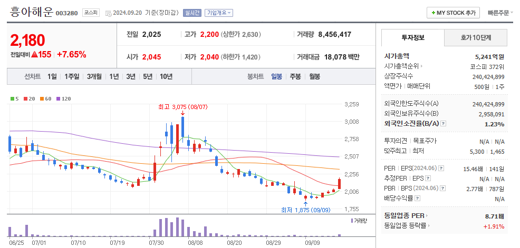Viewport: 520px width, 248px height.
Task: Select the 10년 line chart period
Action: [166, 76]
